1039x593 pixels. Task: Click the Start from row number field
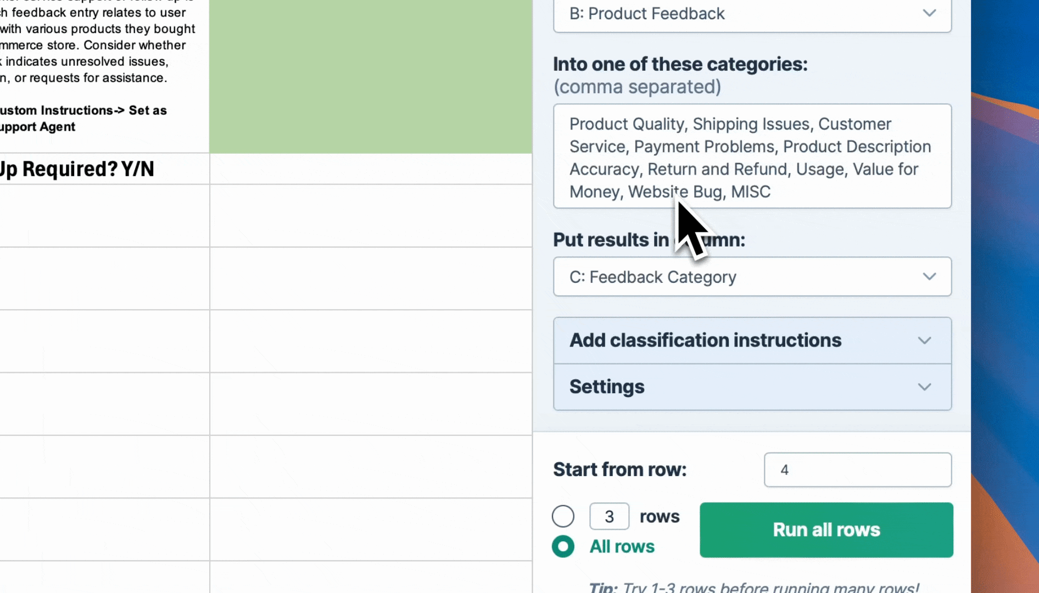pos(857,470)
